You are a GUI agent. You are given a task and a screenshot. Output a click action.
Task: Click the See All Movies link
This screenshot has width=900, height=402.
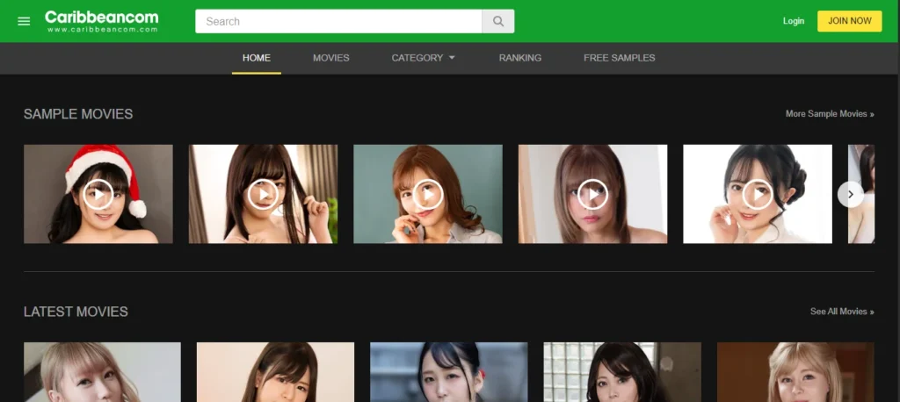tap(842, 312)
